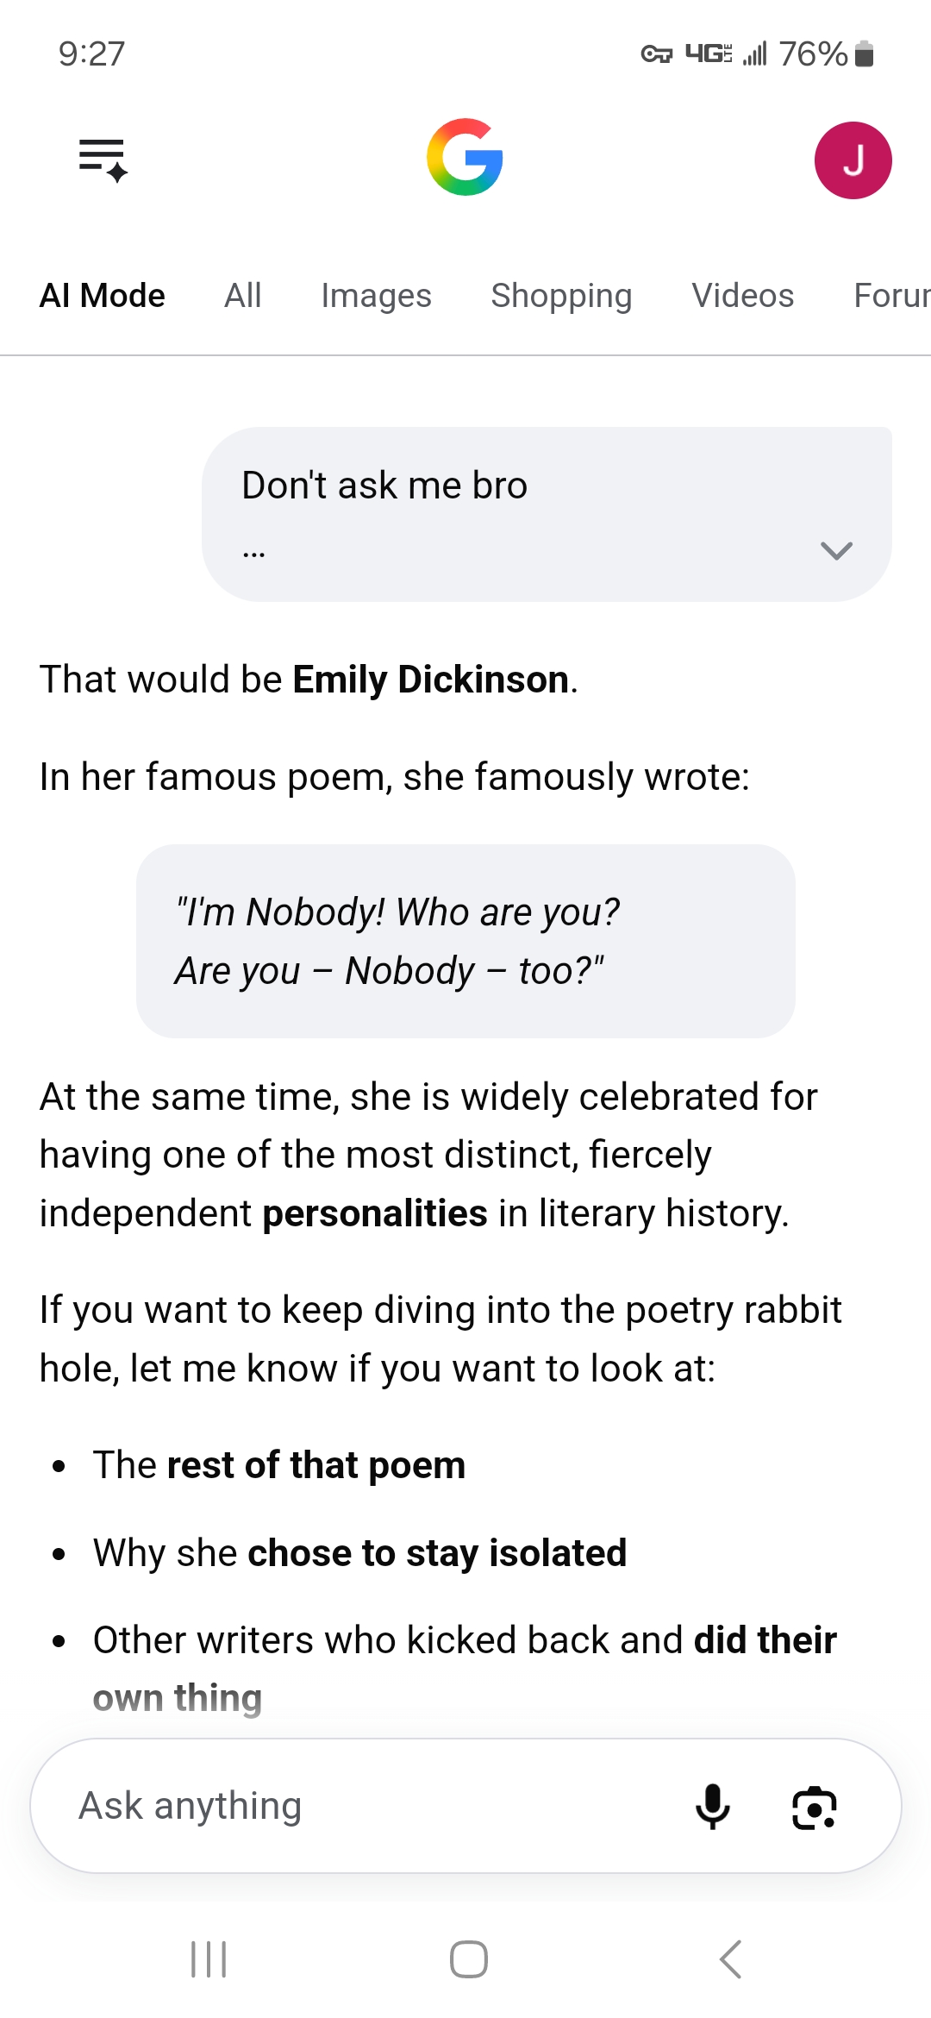Image resolution: width=931 pixels, height=2018 pixels.
Task: Open the Shopping tab
Action: 561,296
